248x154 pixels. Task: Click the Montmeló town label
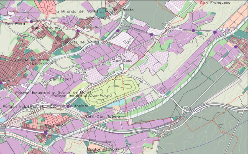(x=54, y=125)
